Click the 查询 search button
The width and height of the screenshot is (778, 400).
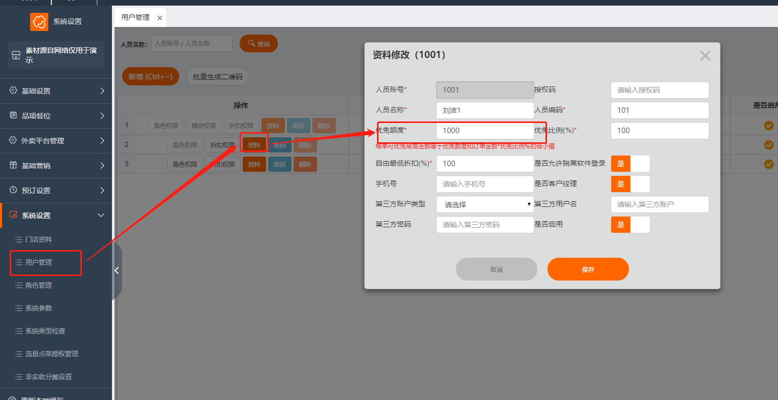click(x=258, y=44)
